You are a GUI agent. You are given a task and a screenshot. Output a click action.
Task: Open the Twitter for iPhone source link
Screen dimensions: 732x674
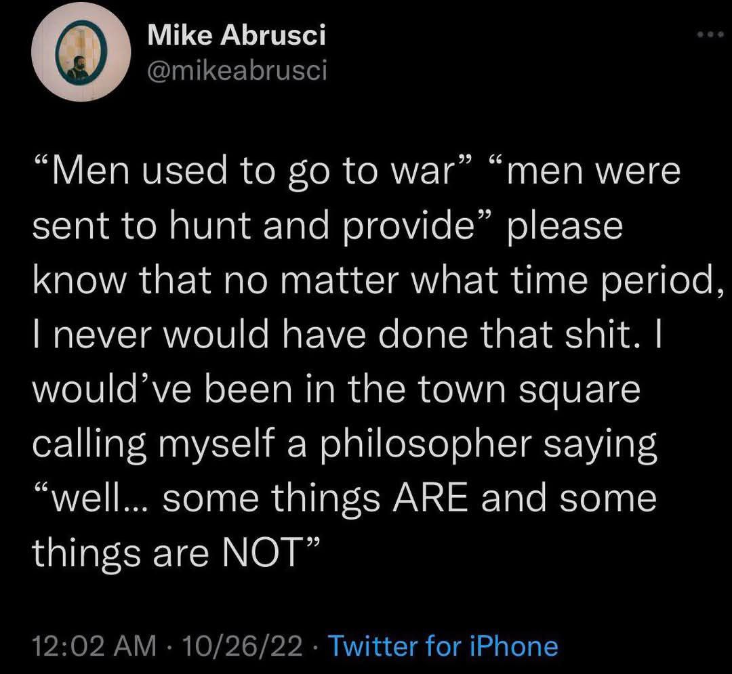[x=443, y=646]
